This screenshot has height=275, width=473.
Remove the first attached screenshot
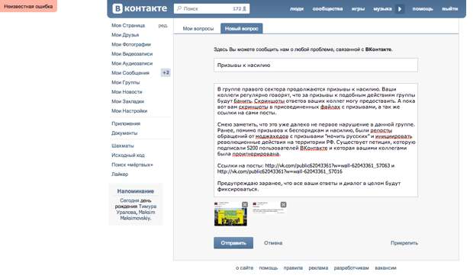point(245,204)
